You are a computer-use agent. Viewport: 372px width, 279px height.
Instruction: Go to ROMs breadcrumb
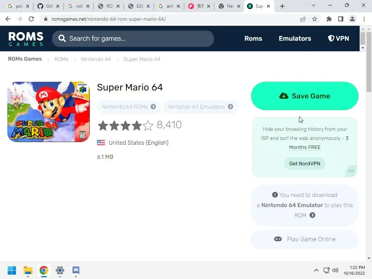coord(61,59)
